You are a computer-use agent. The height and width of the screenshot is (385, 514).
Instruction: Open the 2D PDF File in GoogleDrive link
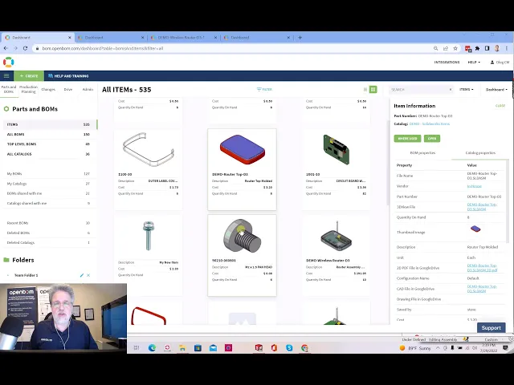482,268
